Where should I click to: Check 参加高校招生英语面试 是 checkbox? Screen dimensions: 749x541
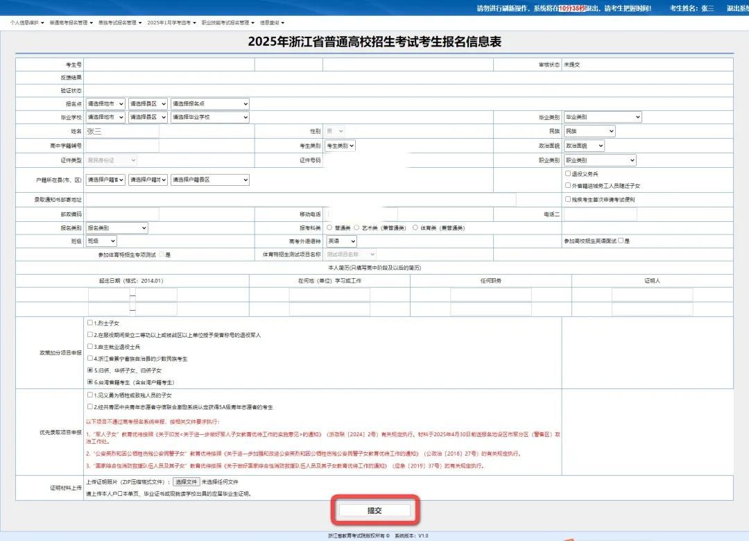click(x=621, y=241)
